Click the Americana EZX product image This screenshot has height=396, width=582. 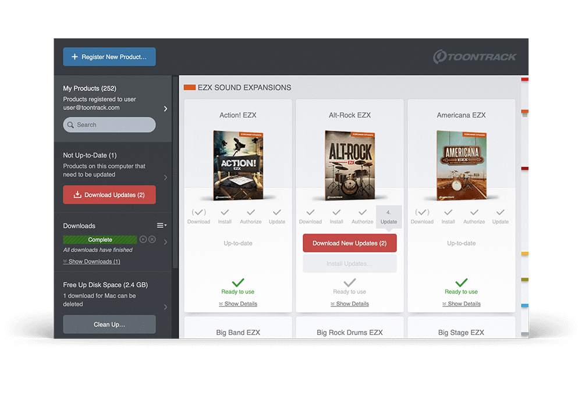(x=462, y=165)
